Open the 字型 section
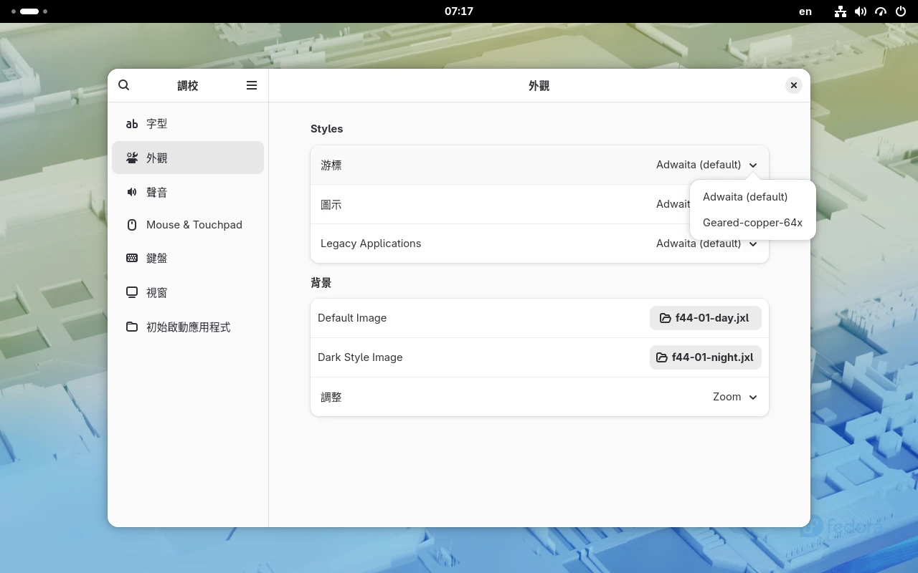 [188, 124]
